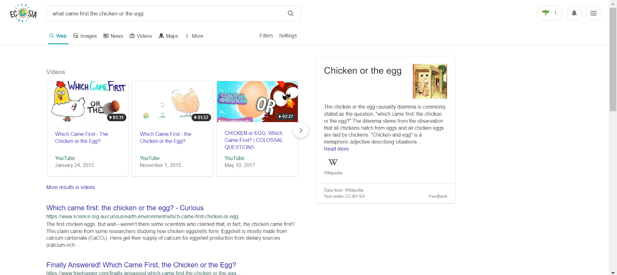Screen dimensions: 617x275
Task: Show next videos with carousel arrow
Action: [x=301, y=130]
